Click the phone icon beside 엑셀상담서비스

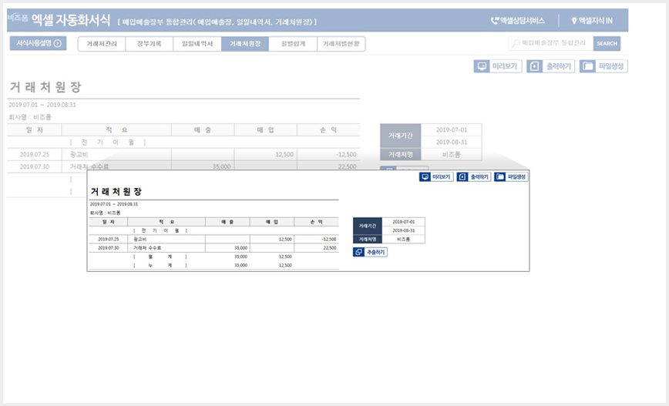[x=495, y=21]
